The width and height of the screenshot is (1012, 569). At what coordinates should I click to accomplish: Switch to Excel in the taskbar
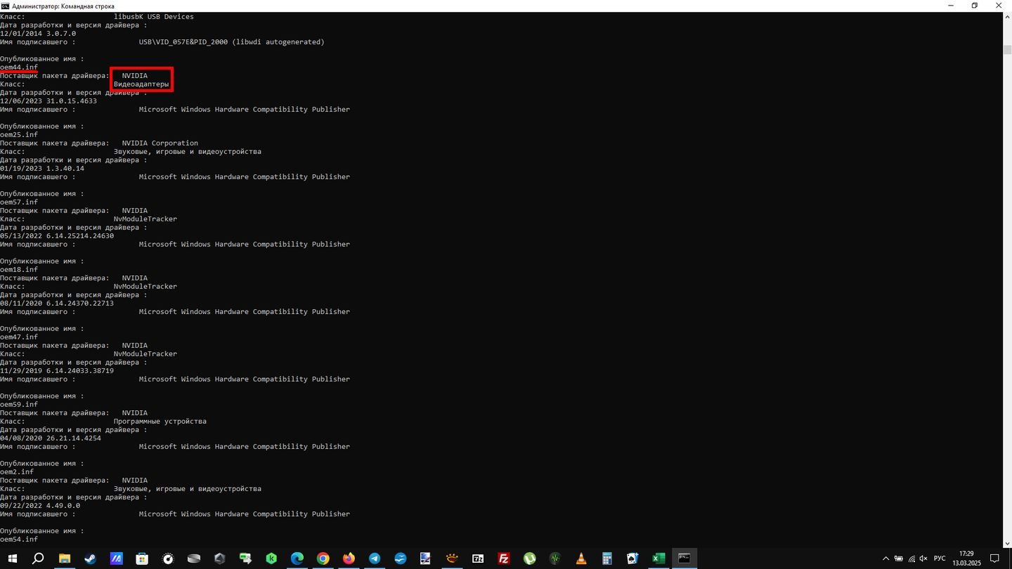(659, 558)
